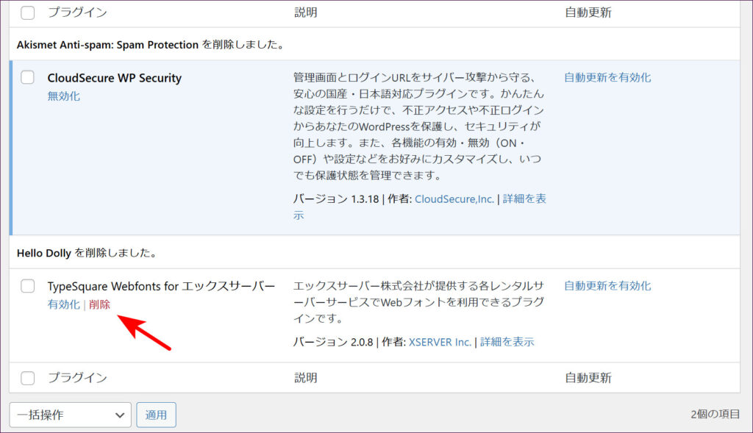Open the 一括操作 bulk actions dropdown

(x=70, y=415)
